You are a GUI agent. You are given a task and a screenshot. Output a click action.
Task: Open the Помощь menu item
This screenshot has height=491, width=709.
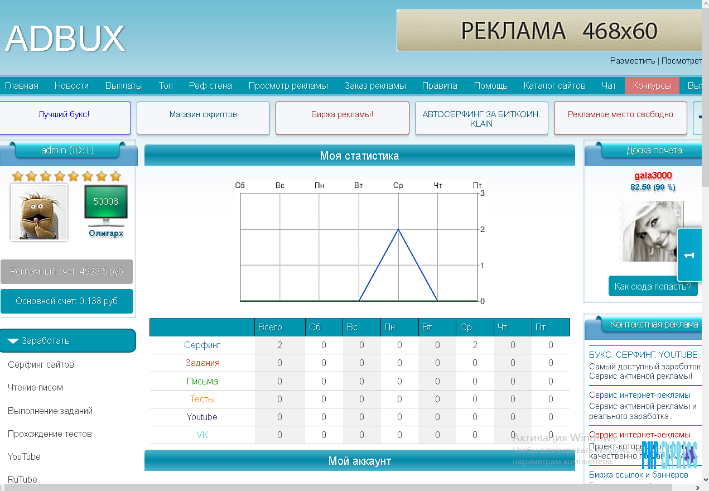491,85
